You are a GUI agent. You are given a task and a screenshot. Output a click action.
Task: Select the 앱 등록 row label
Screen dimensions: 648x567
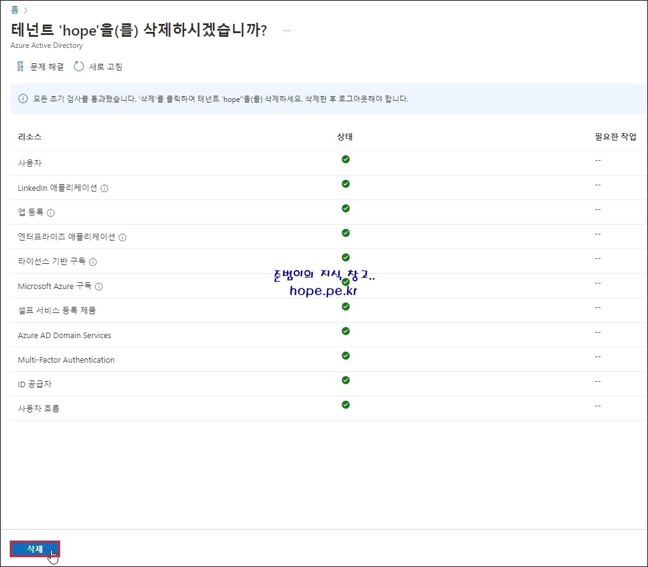pos(31,212)
